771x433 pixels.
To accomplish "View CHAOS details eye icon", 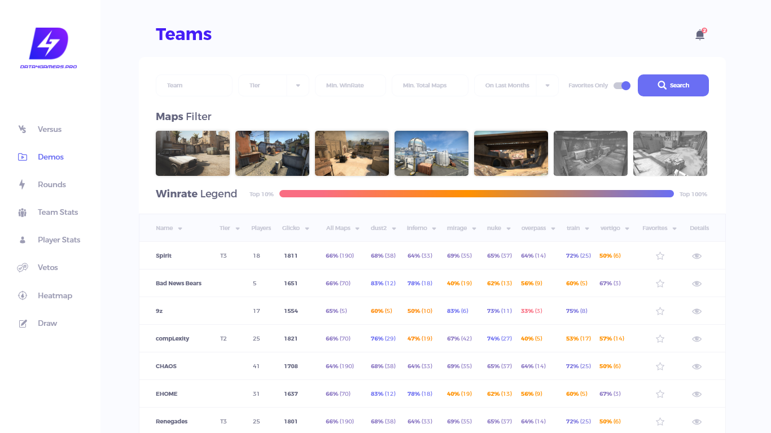I will point(696,366).
